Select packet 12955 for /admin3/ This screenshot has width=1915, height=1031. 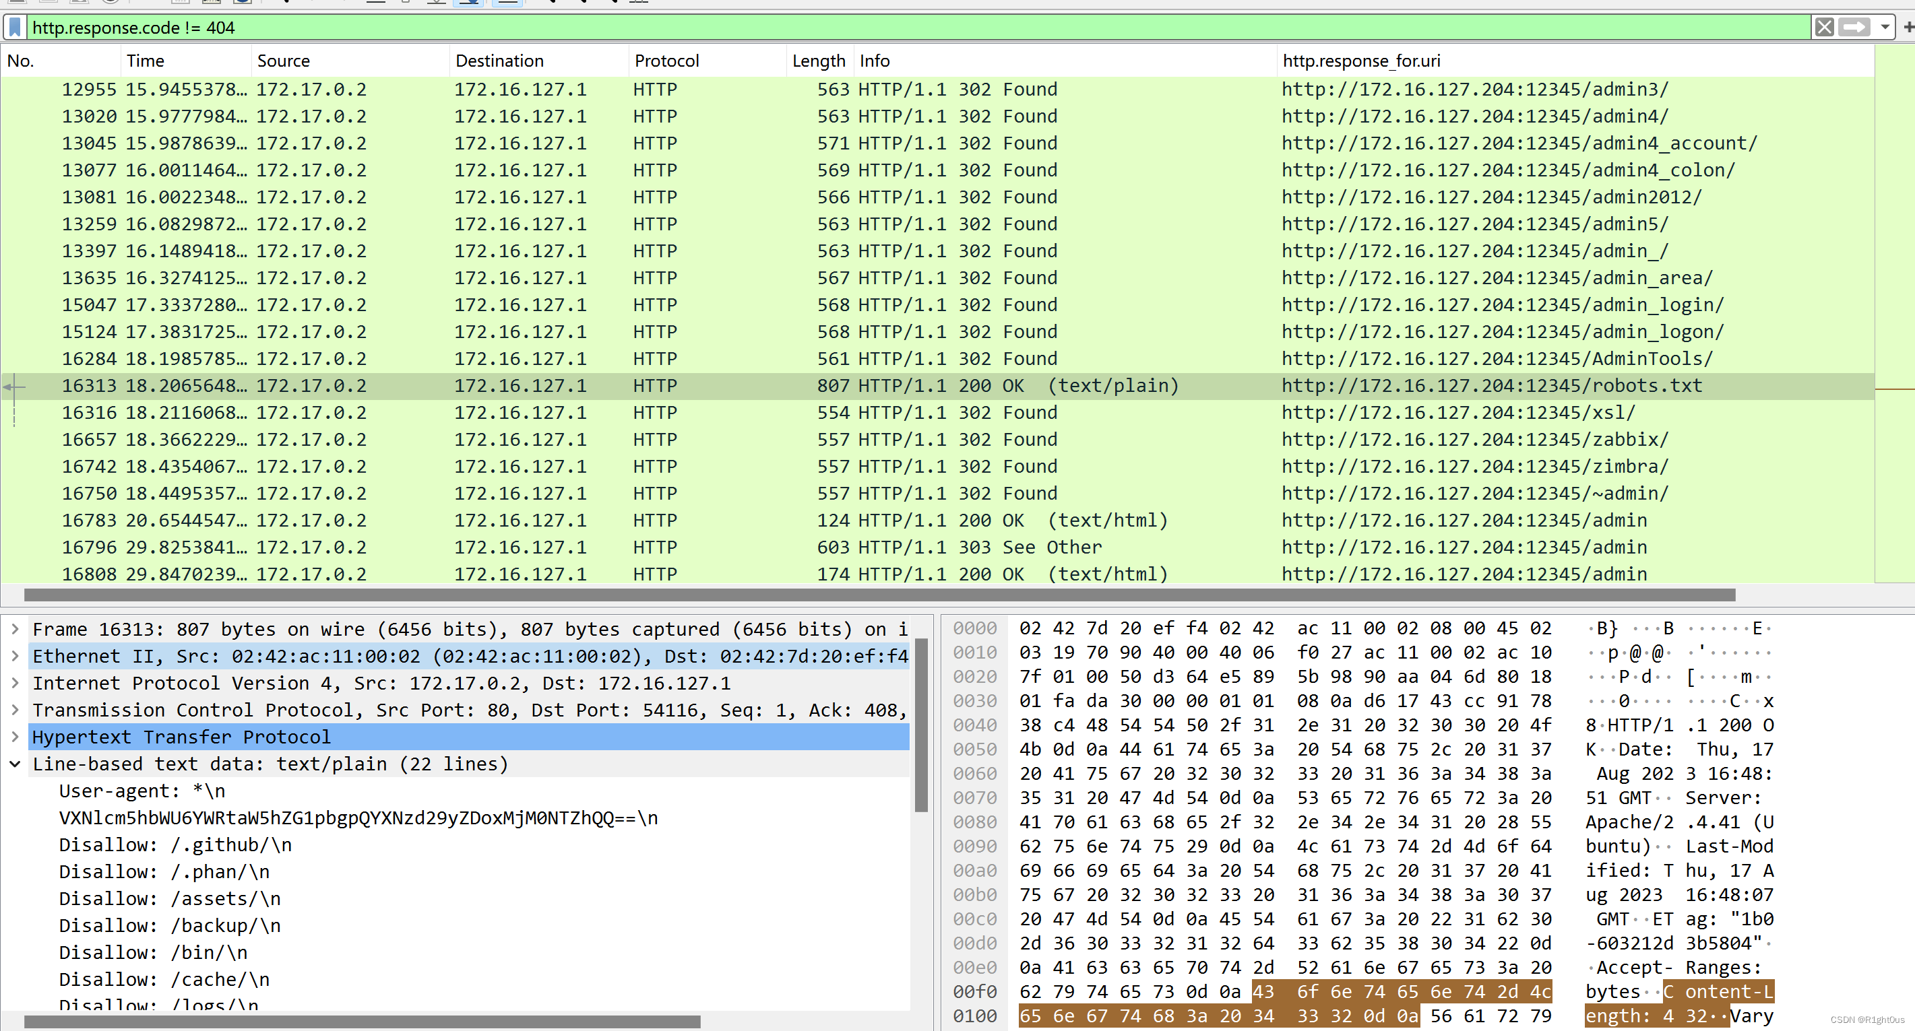tap(937, 89)
